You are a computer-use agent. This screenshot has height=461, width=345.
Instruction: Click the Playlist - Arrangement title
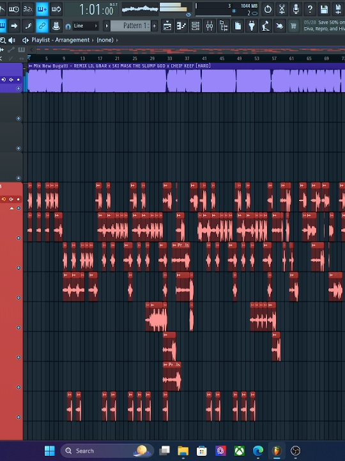(61, 40)
